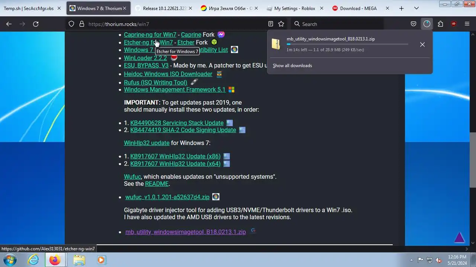476x267 pixels.
Task: Open WinHlp32 update link
Action: 147,143
